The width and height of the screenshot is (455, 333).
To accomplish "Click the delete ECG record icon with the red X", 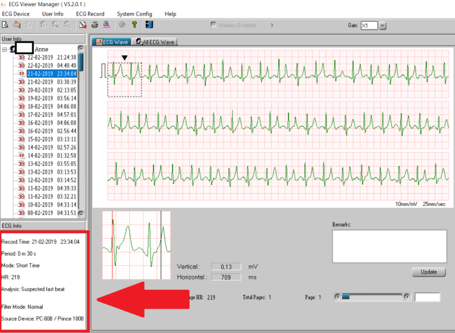I will click(83, 25).
